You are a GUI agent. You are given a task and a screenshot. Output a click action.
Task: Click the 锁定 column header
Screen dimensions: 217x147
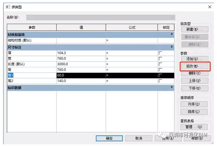pos(166,27)
